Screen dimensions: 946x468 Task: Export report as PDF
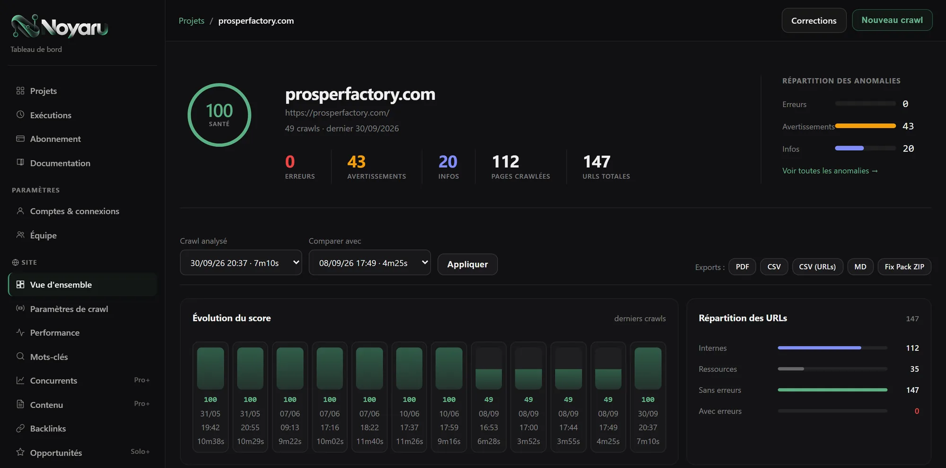[x=742, y=267]
